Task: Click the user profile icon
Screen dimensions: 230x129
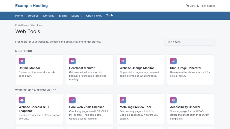Action: [x=198, y=6]
